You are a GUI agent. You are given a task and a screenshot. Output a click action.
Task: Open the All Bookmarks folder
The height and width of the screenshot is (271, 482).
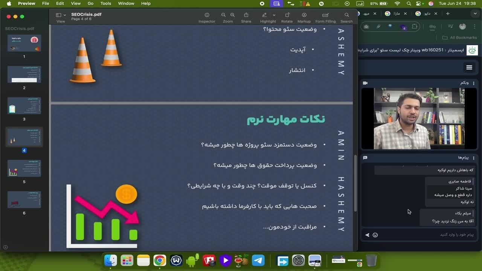tap(460, 38)
